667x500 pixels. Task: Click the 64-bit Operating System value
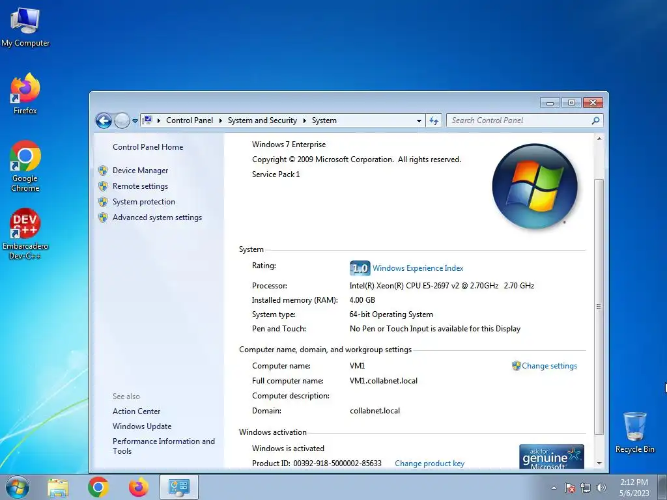391,314
